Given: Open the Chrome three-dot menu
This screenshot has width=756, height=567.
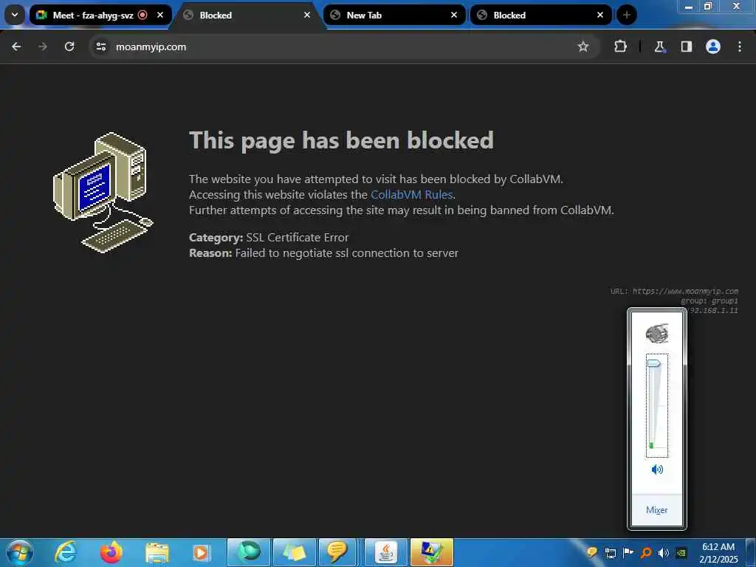Looking at the screenshot, I should [x=740, y=47].
